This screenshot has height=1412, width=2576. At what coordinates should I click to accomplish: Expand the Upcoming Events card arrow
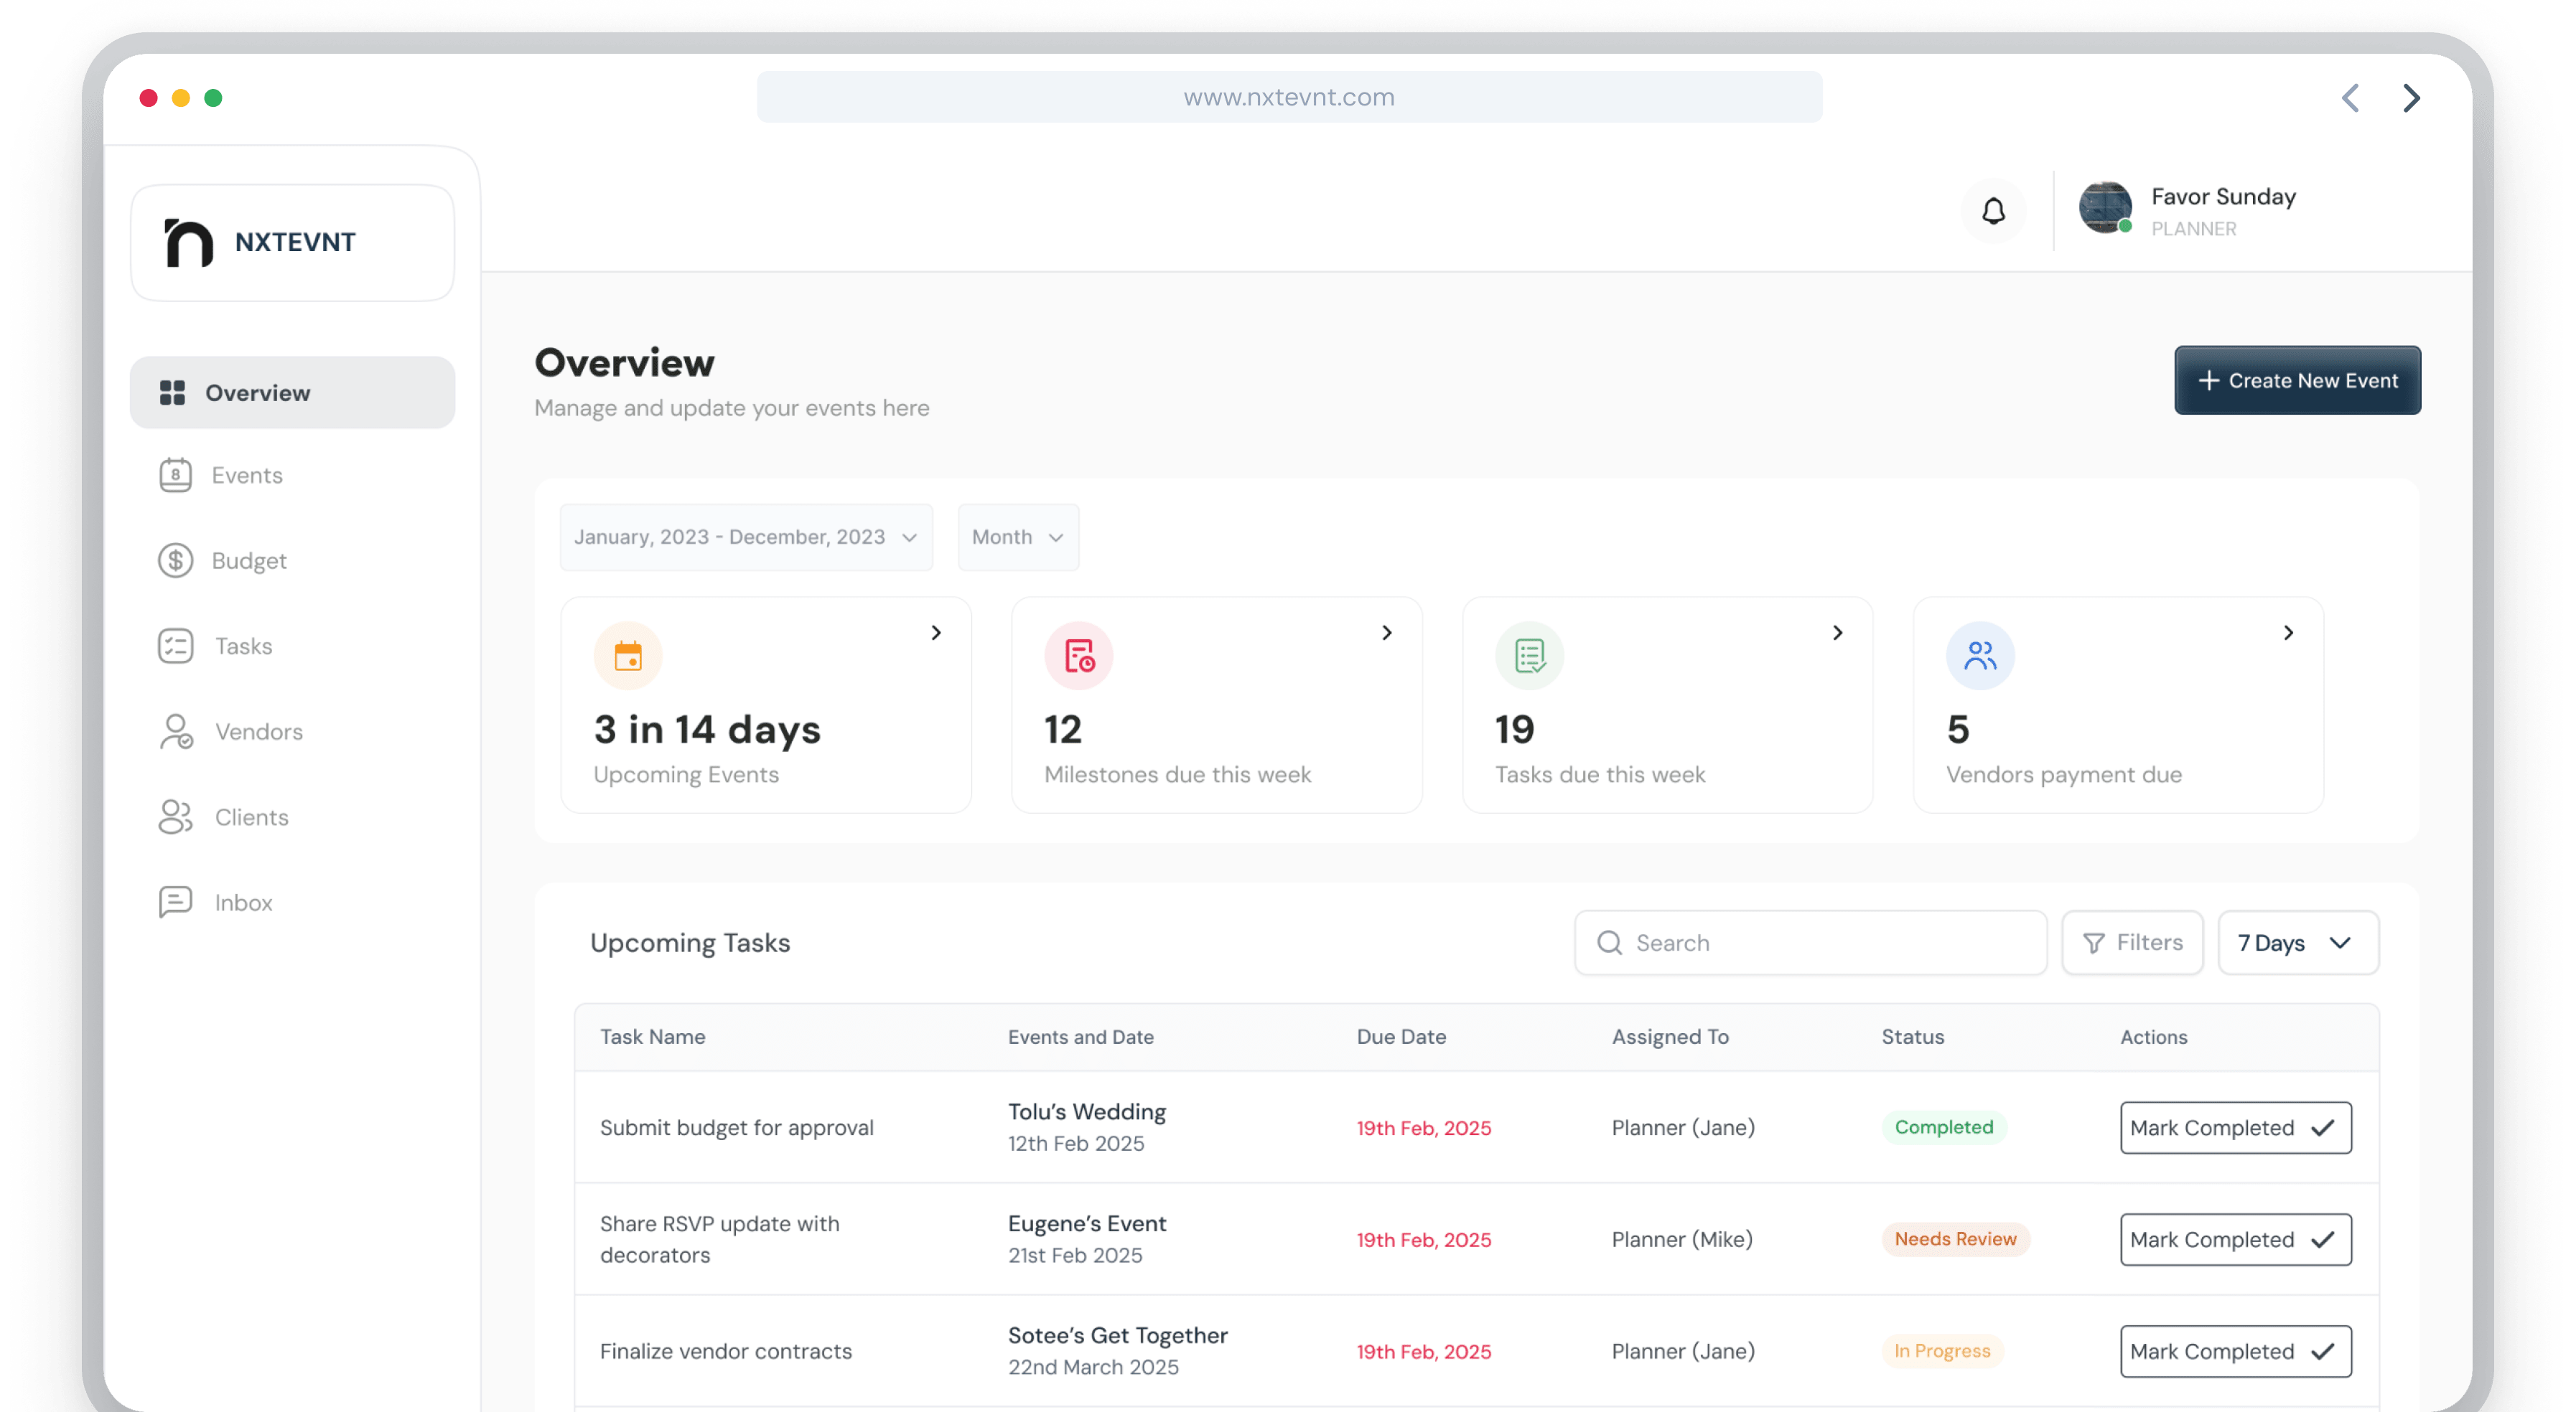[936, 633]
